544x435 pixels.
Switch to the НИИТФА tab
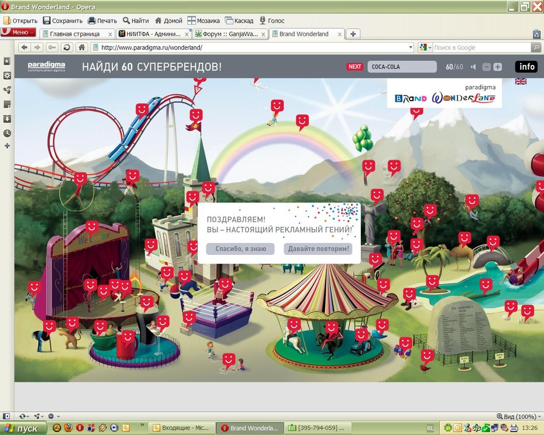[153, 34]
